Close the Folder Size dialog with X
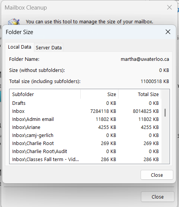This screenshot has width=179, height=207. coord(168,32)
